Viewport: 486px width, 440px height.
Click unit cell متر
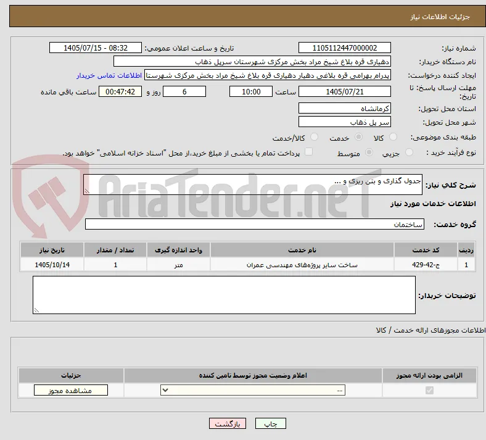pyautogui.click(x=178, y=265)
